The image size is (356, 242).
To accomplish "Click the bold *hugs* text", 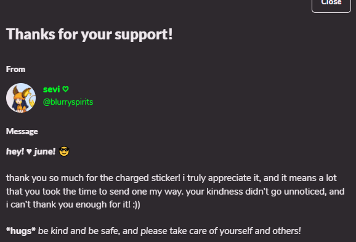I will 21,231.
